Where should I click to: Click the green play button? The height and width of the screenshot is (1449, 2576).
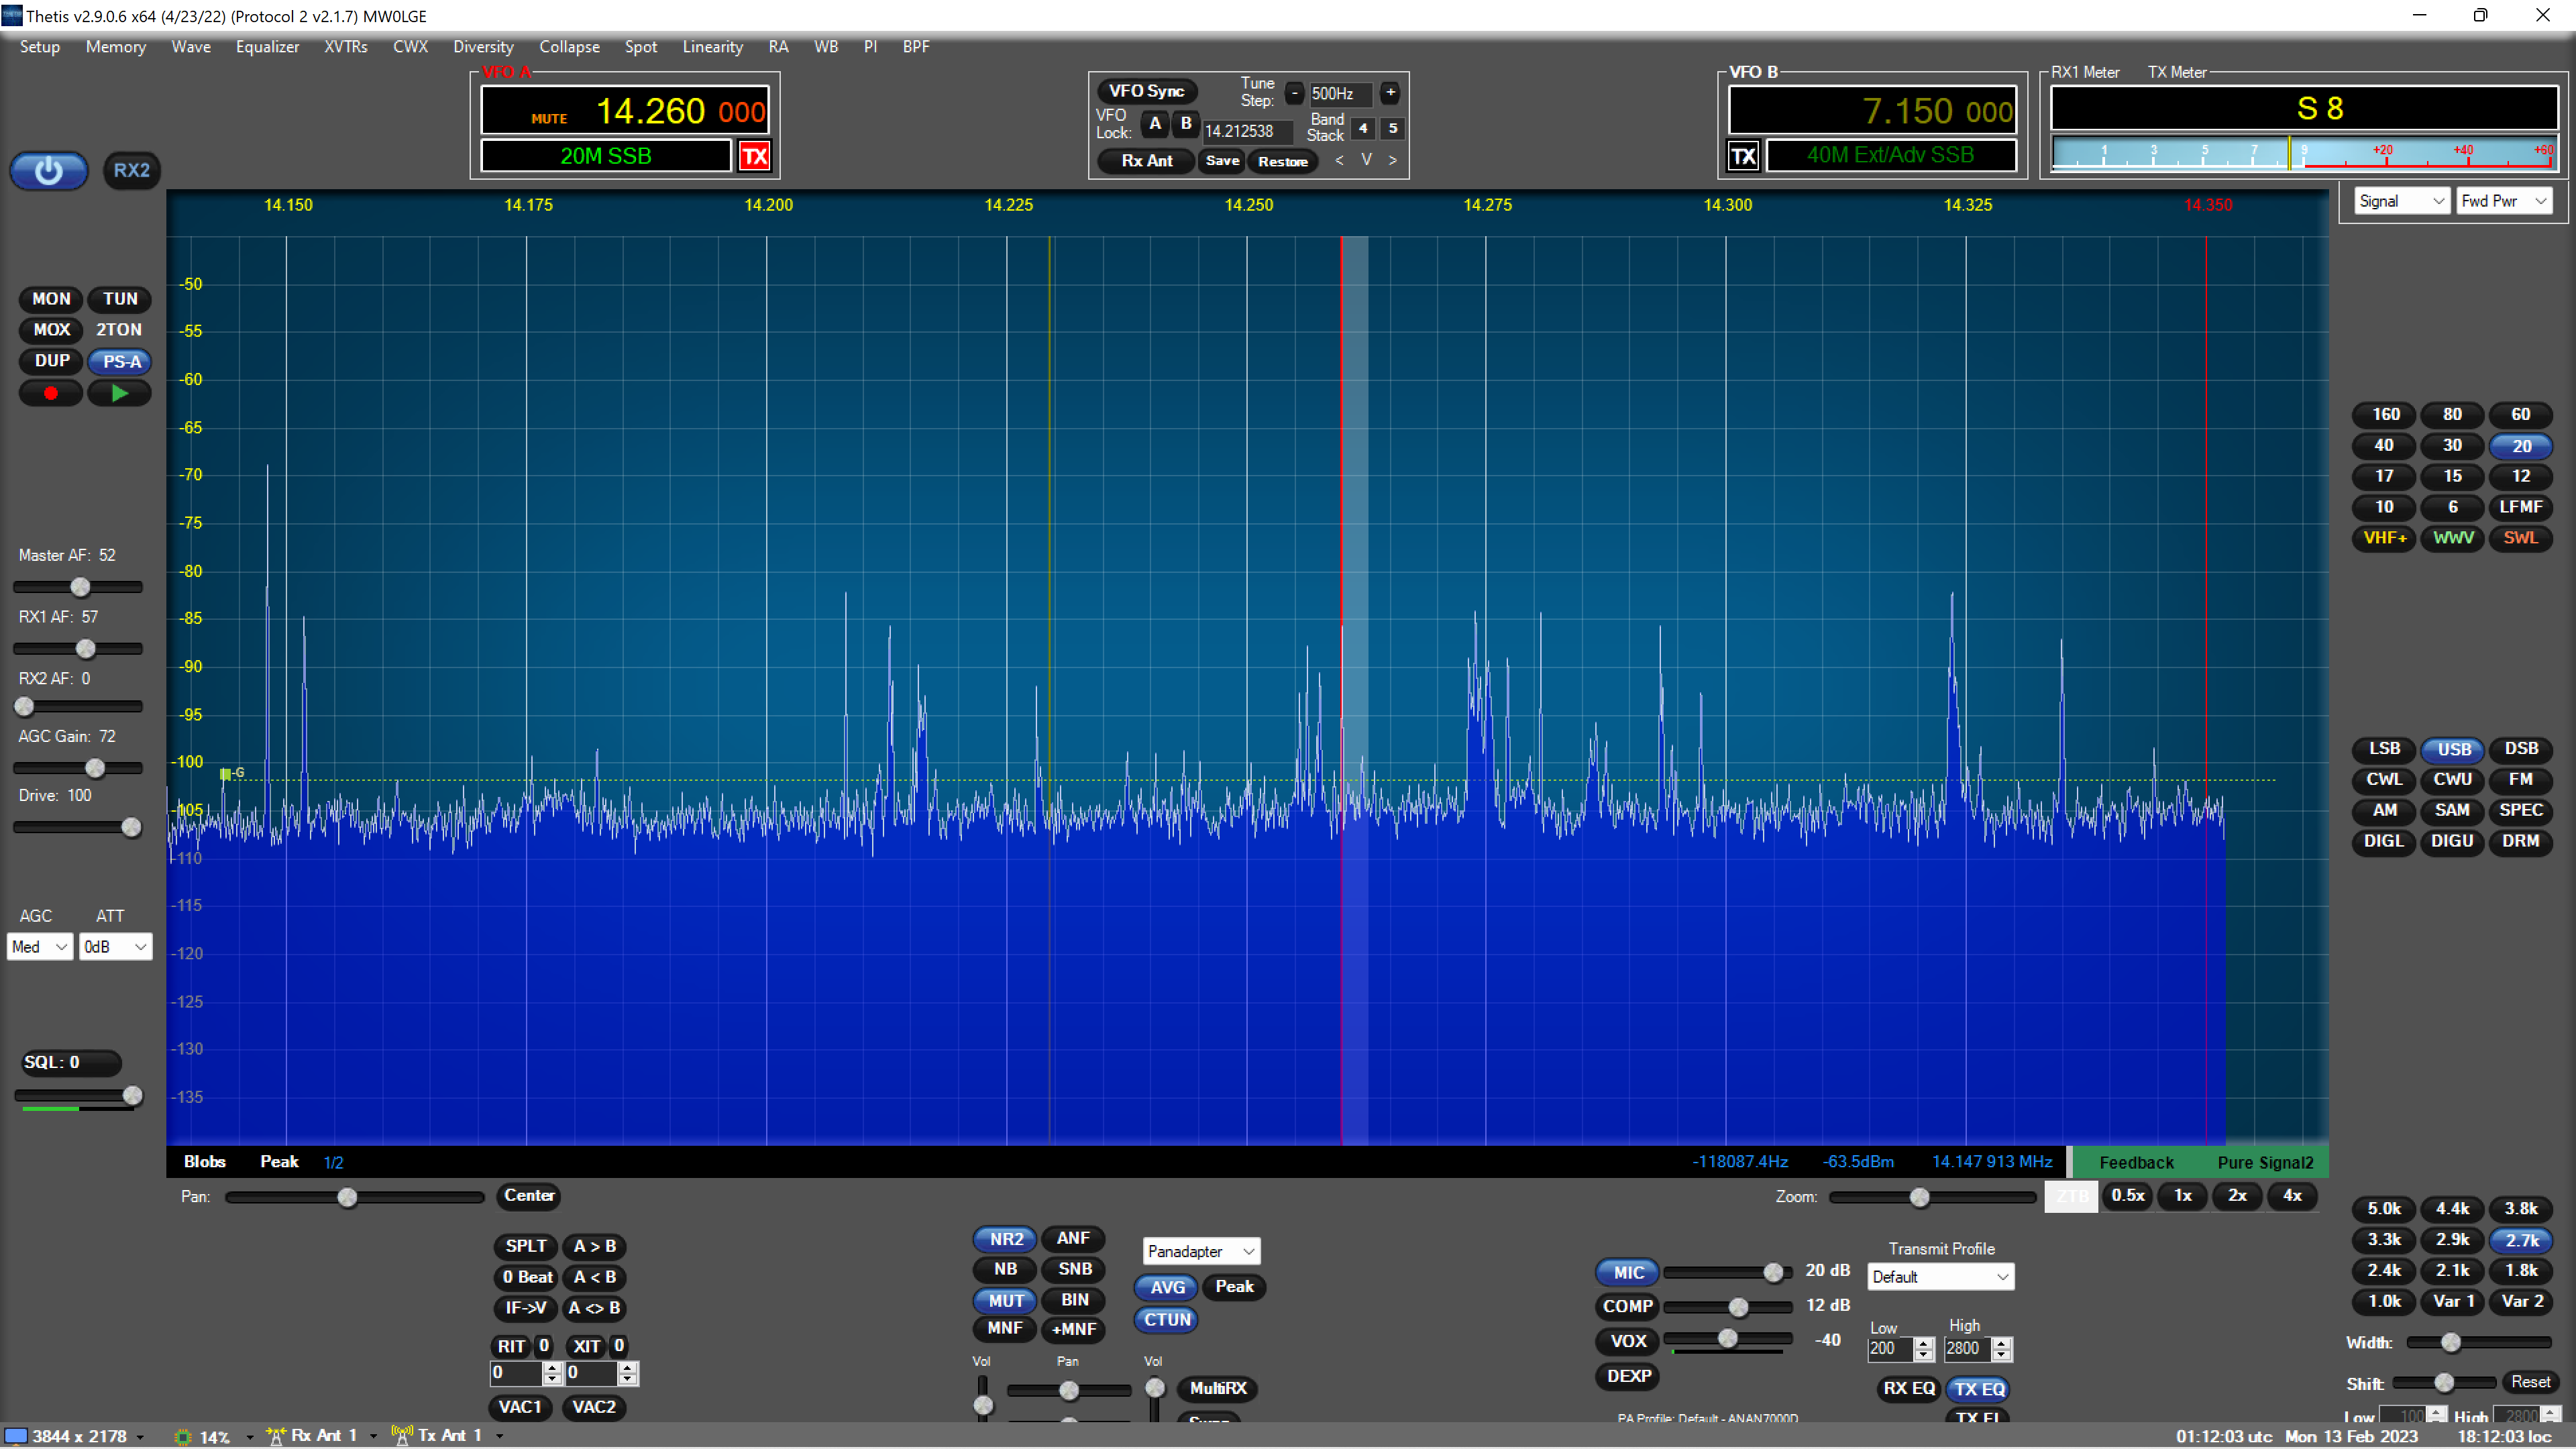click(120, 393)
